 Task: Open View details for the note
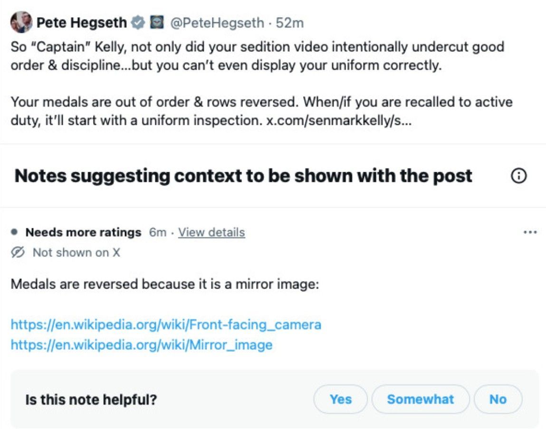(x=211, y=232)
